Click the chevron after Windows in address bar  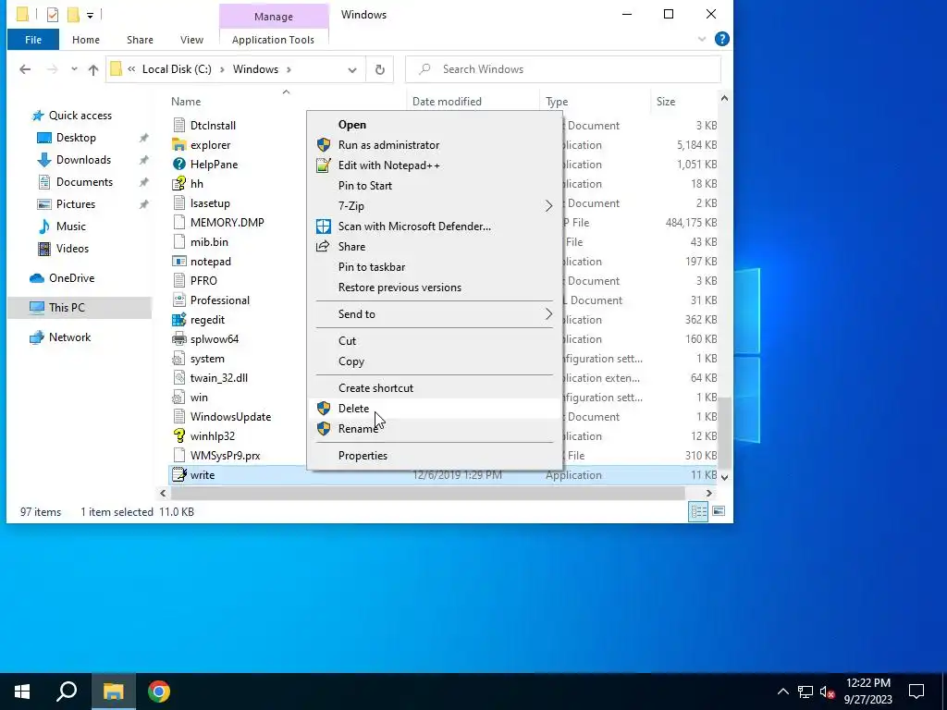click(289, 69)
